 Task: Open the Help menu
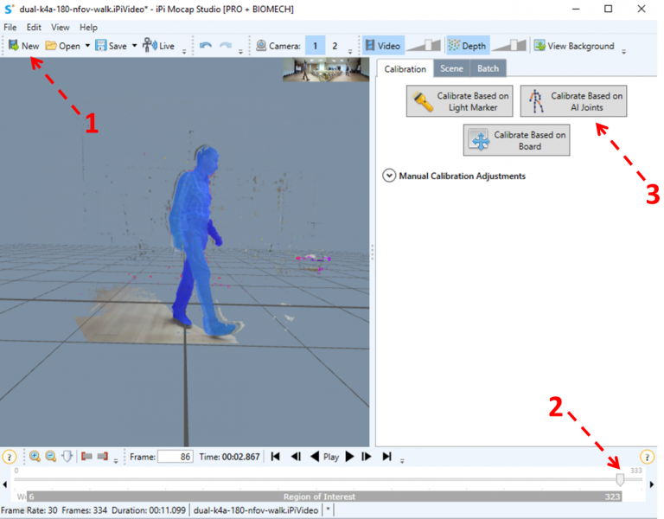coord(88,27)
